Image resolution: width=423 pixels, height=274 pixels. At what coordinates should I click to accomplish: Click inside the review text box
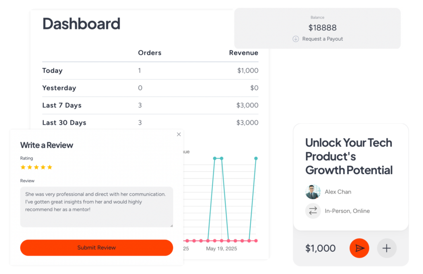[96, 206]
